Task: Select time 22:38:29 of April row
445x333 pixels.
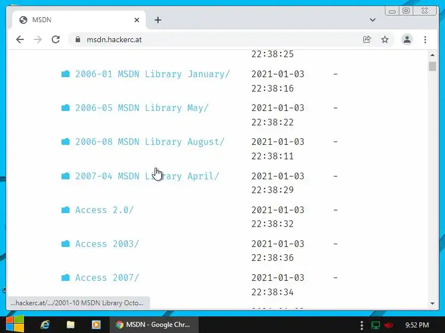Action: [273, 190]
